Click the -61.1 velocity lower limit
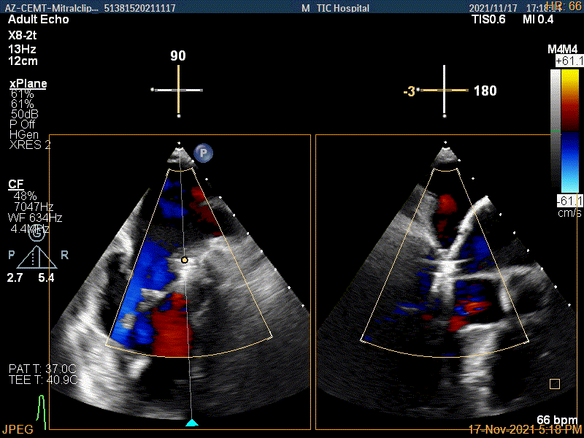584x438 pixels. click(569, 200)
